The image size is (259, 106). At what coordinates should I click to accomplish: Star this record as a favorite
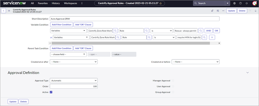point(160,3)
